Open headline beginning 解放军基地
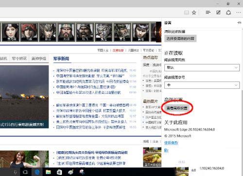Viewport: 243px width, 176px height. tap(92, 105)
